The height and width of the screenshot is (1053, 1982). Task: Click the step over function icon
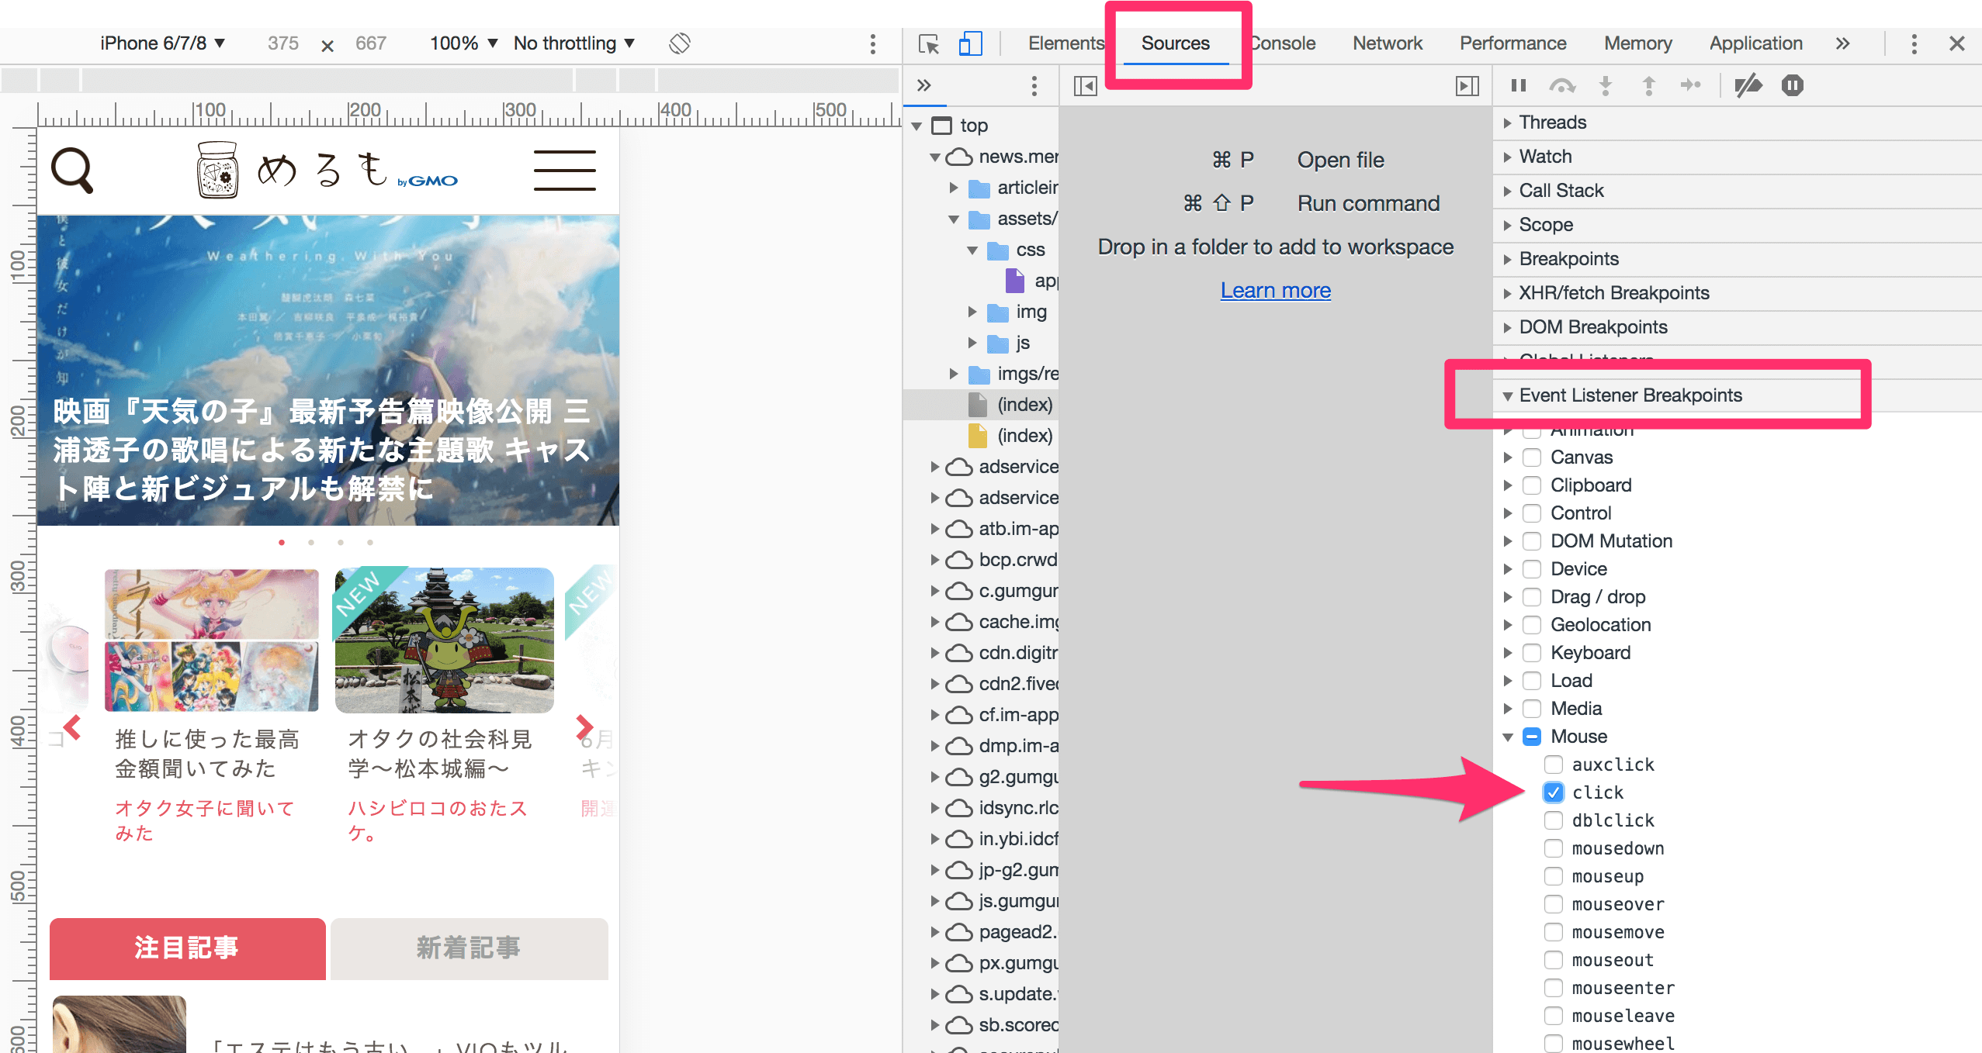click(1562, 85)
